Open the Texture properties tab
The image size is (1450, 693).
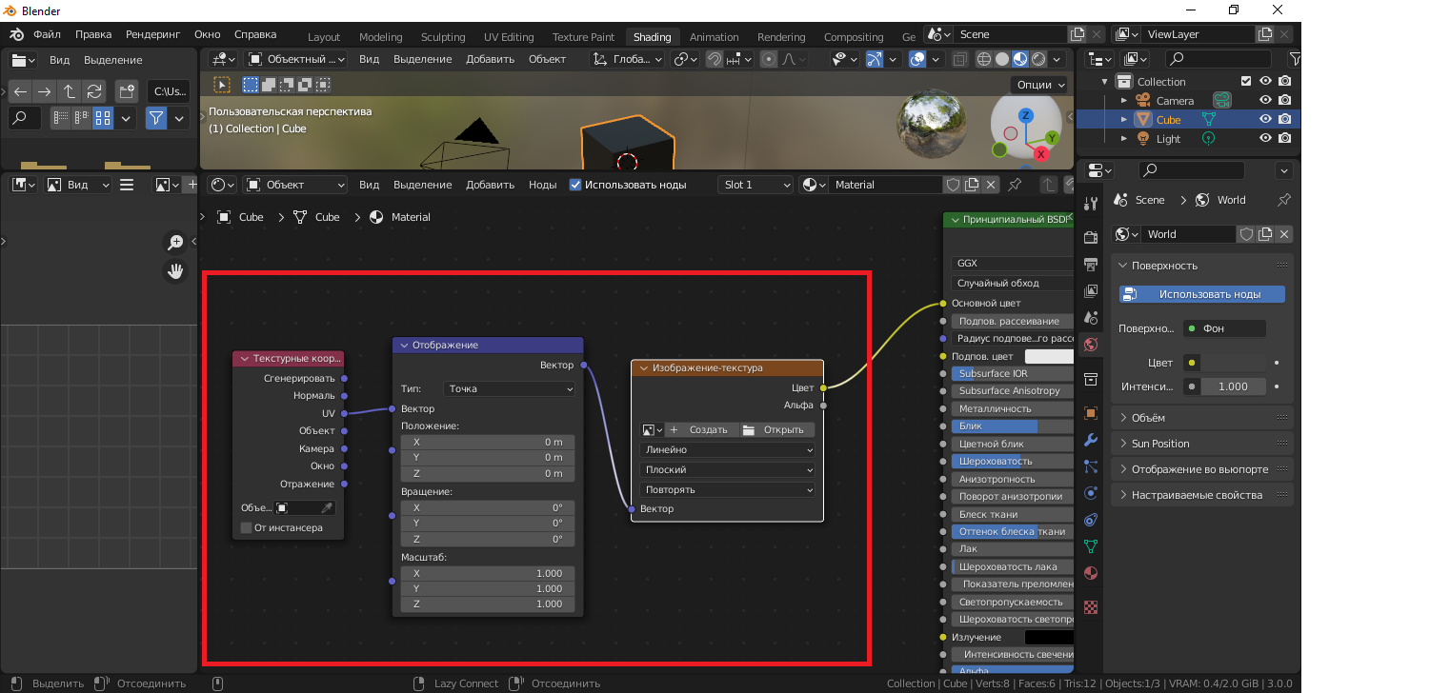pos(1091,606)
